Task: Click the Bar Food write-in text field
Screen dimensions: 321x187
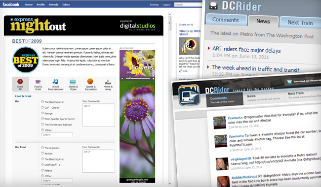Action: pyautogui.click(x=57, y=181)
